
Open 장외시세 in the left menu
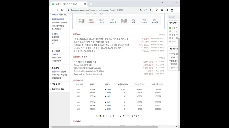click(x=55, y=40)
